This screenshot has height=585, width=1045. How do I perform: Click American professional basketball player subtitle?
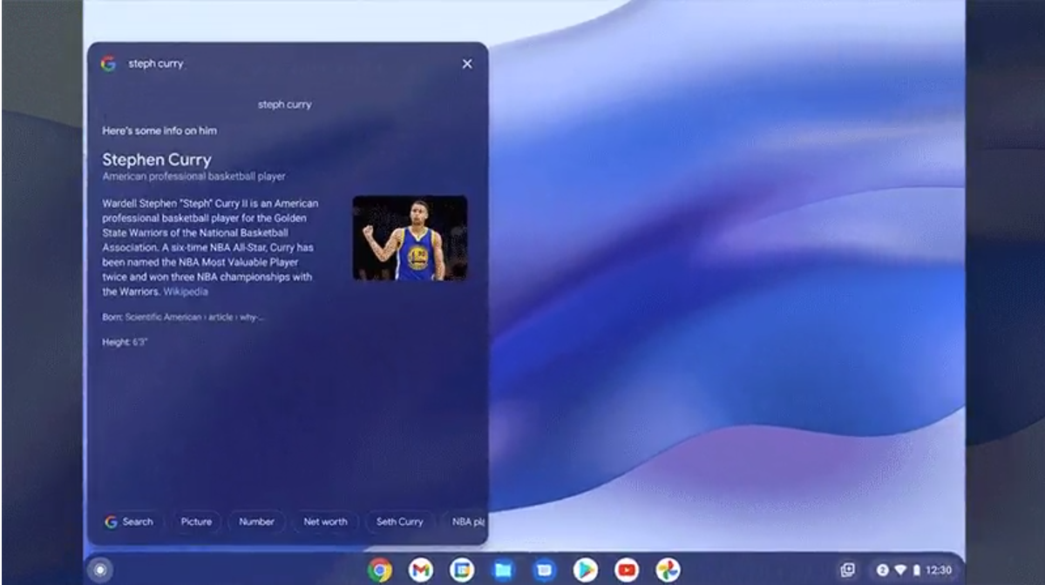(194, 177)
